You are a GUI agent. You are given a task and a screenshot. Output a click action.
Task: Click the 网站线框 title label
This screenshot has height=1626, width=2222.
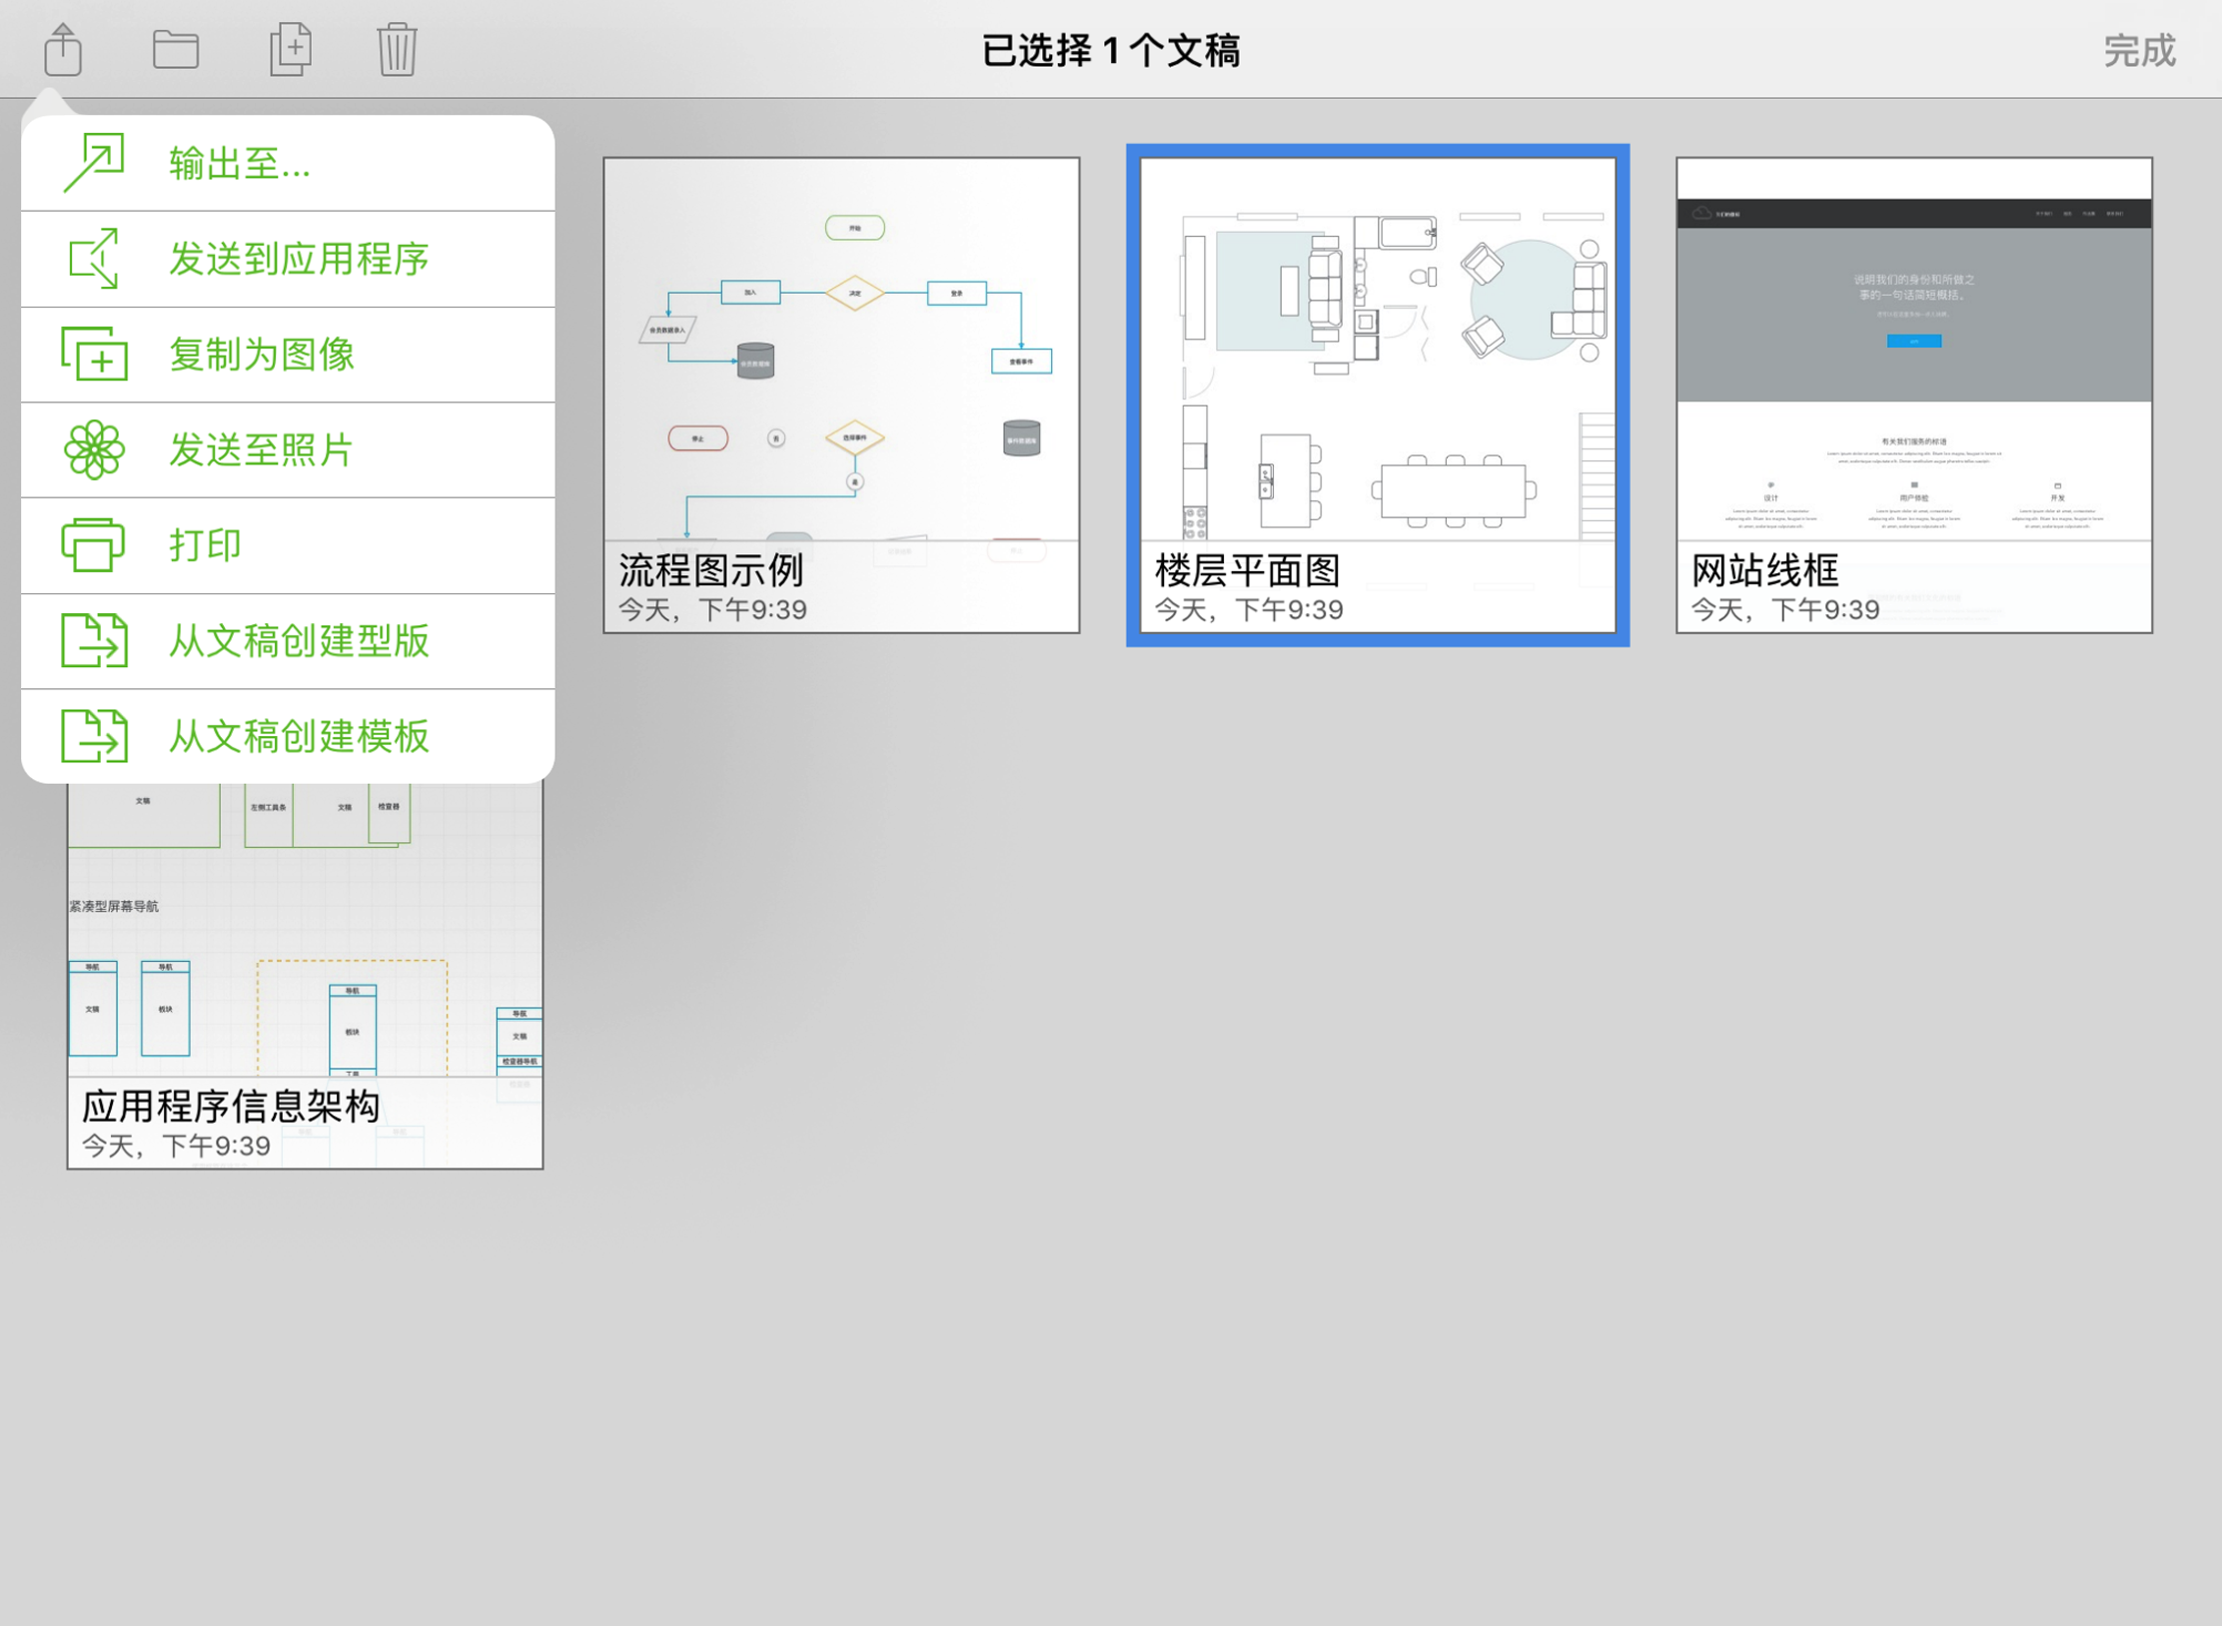[x=1763, y=571]
